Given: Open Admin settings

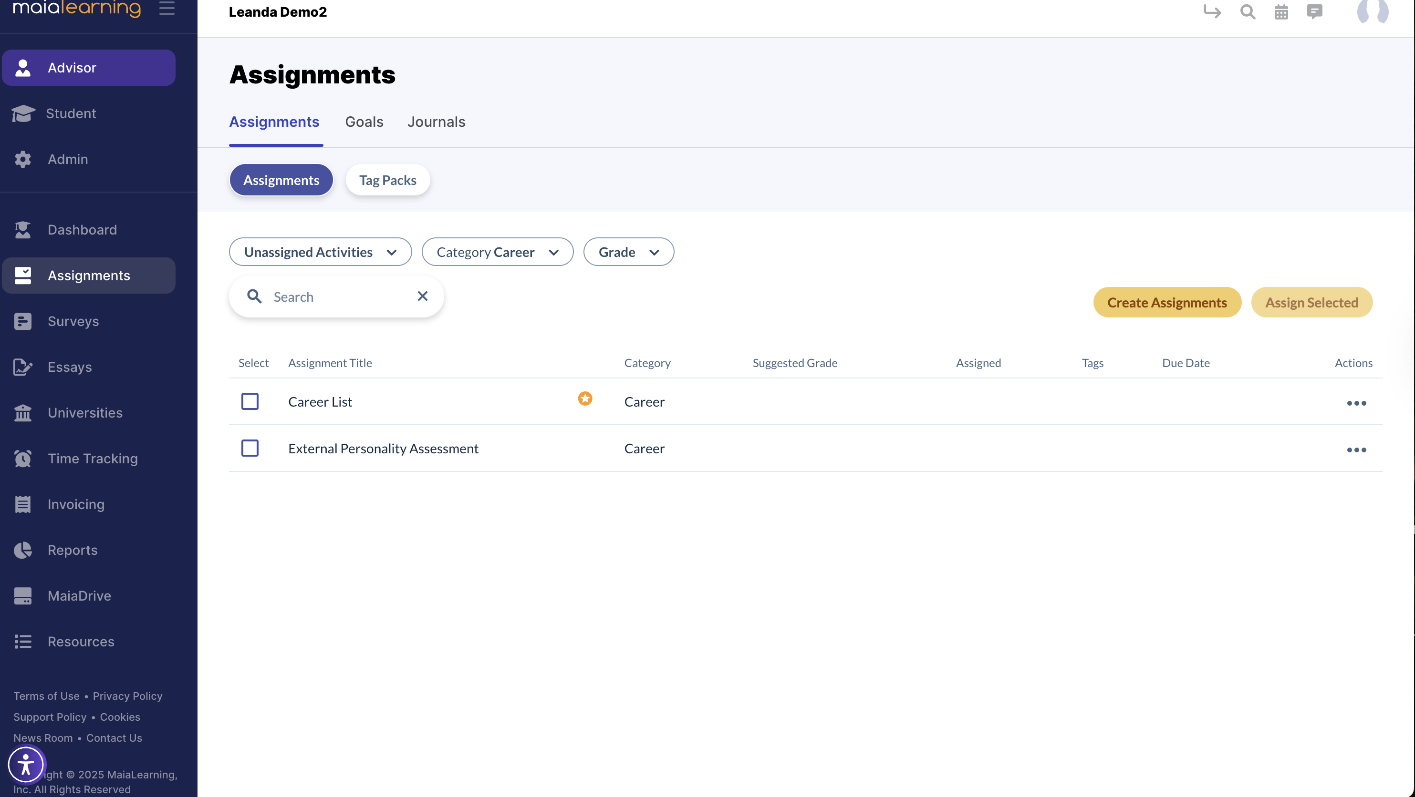Looking at the screenshot, I should click(89, 159).
